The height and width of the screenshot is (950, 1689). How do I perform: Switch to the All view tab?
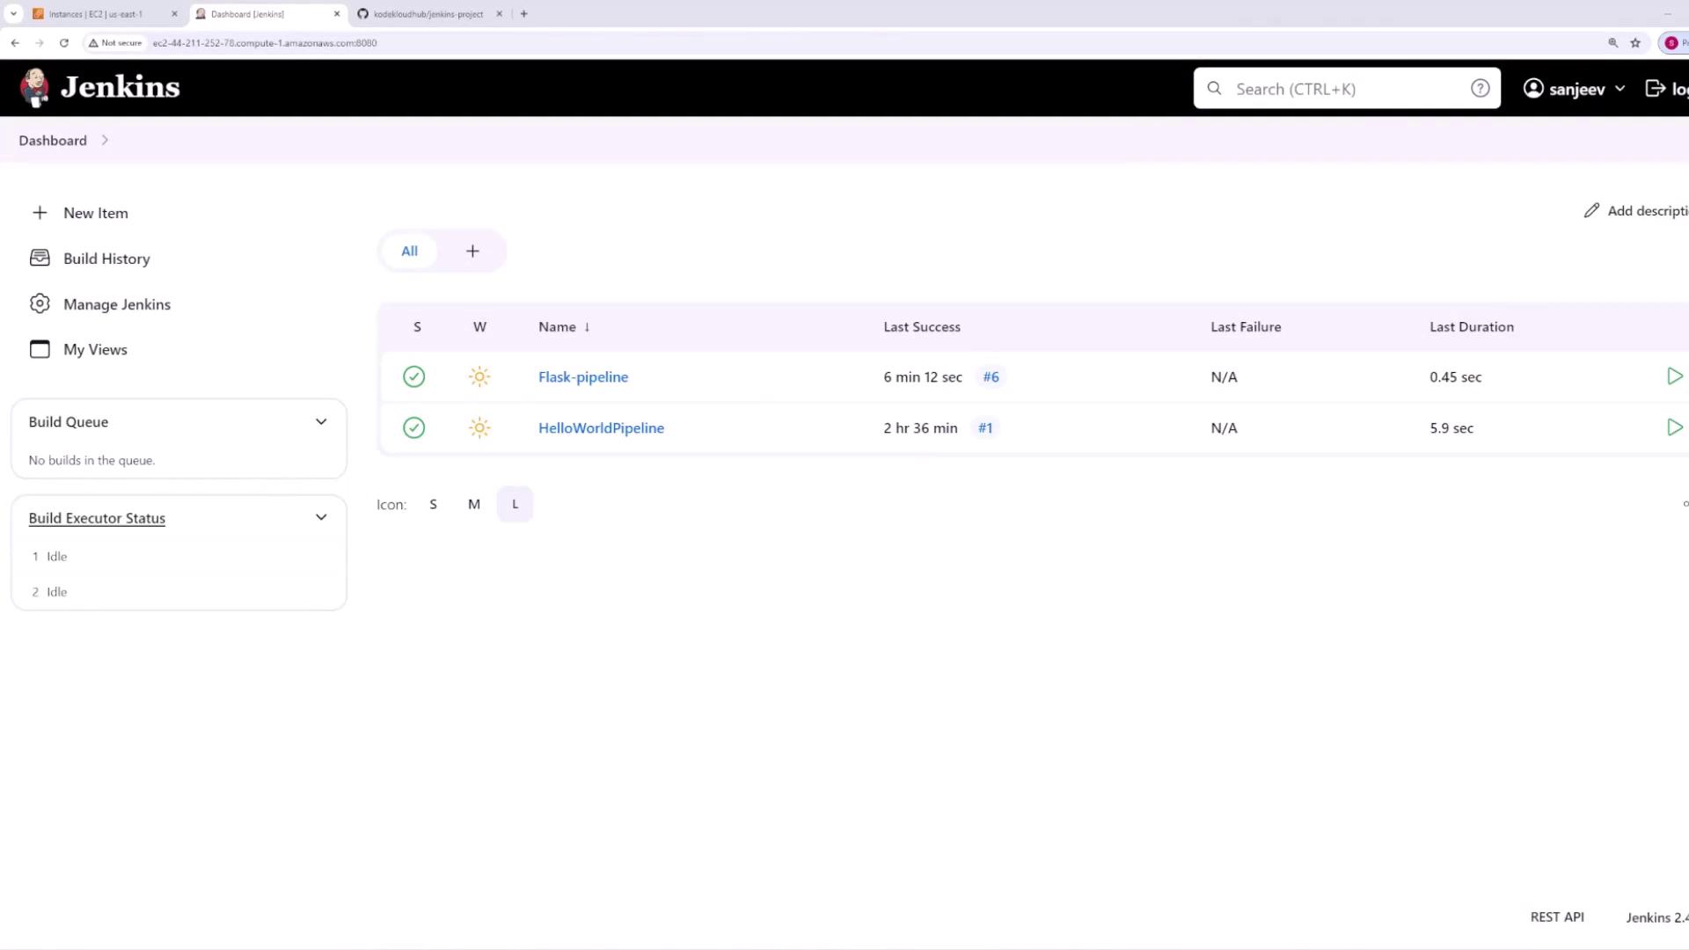pos(409,252)
